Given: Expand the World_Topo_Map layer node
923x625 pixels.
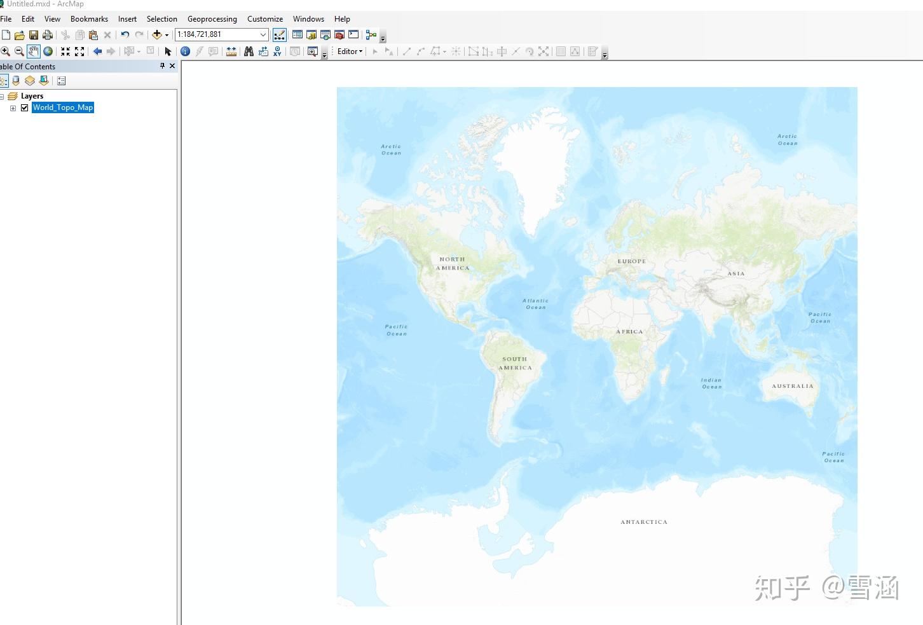Looking at the screenshot, I should pyautogui.click(x=13, y=108).
